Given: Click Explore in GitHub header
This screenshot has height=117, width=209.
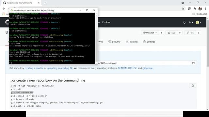Looking at the screenshot, I should tap(106, 22).
